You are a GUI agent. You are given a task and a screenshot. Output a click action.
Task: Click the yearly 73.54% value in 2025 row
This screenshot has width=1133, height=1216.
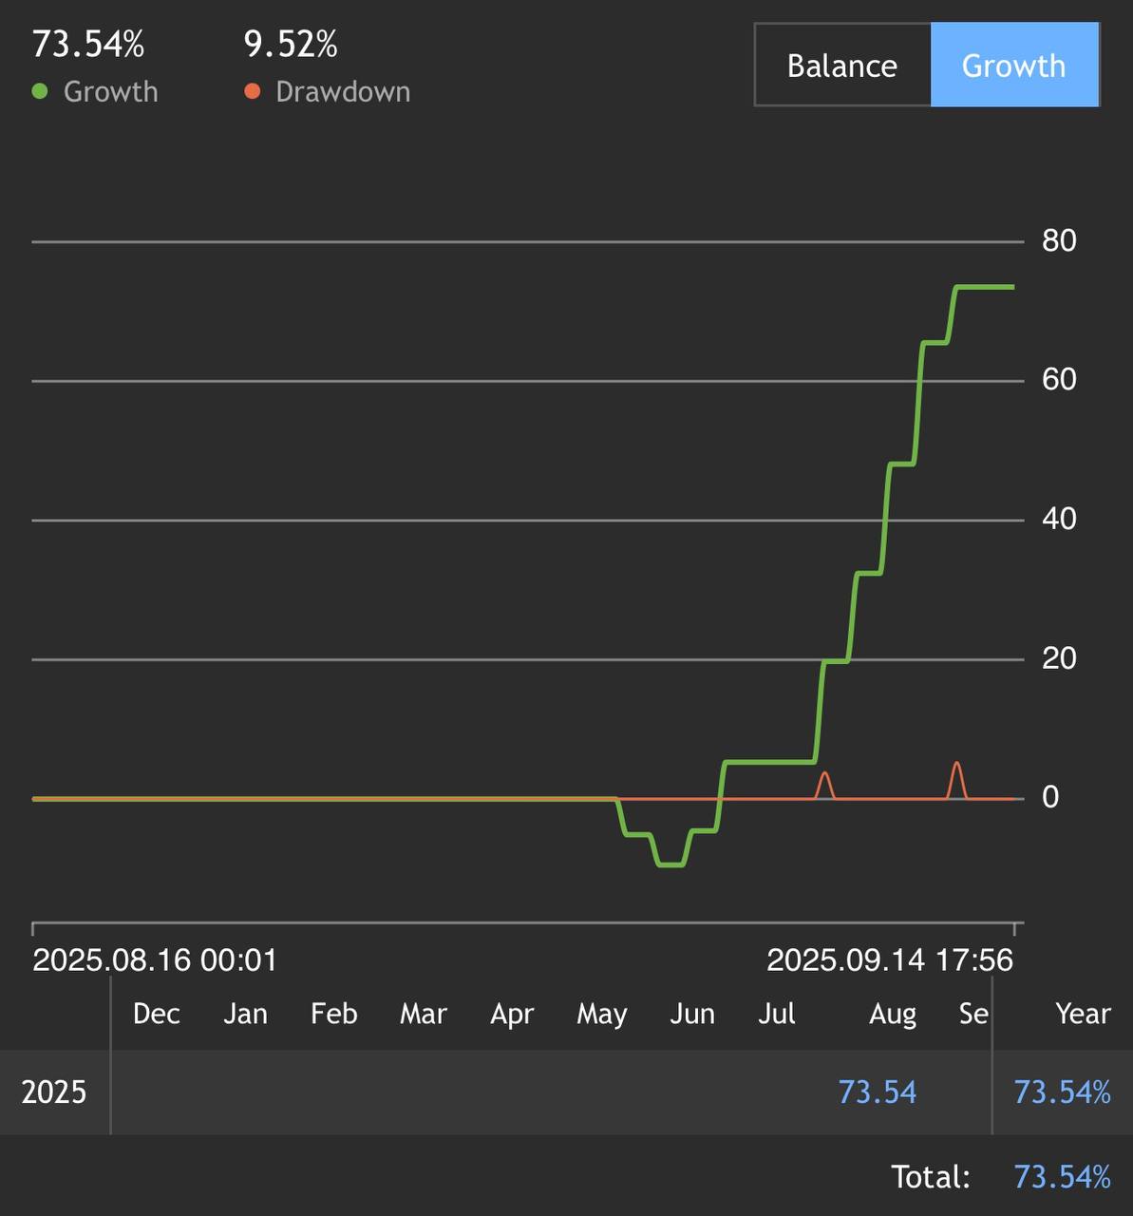[1062, 1092]
